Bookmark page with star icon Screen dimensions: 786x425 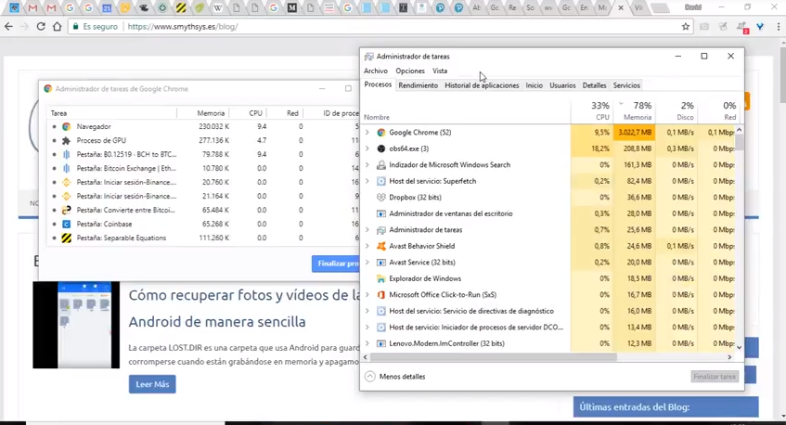[x=685, y=27]
